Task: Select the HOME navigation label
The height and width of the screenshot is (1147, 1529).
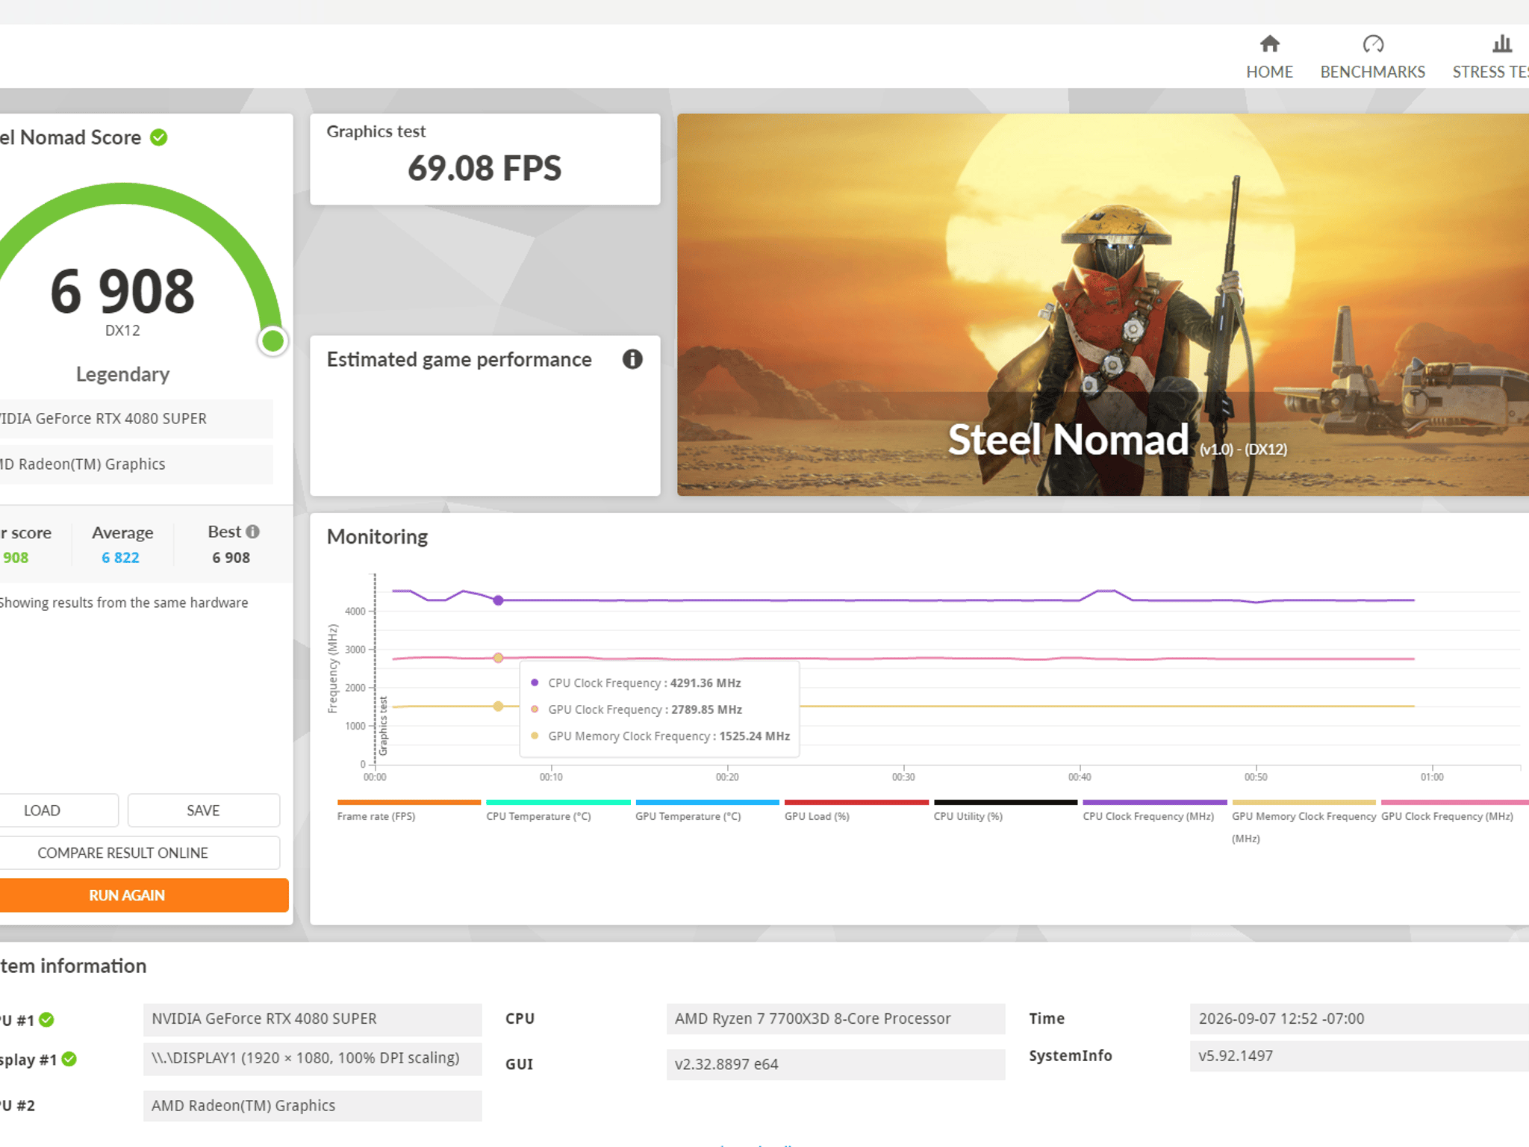Action: pyautogui.click(x=1269, y=72)
